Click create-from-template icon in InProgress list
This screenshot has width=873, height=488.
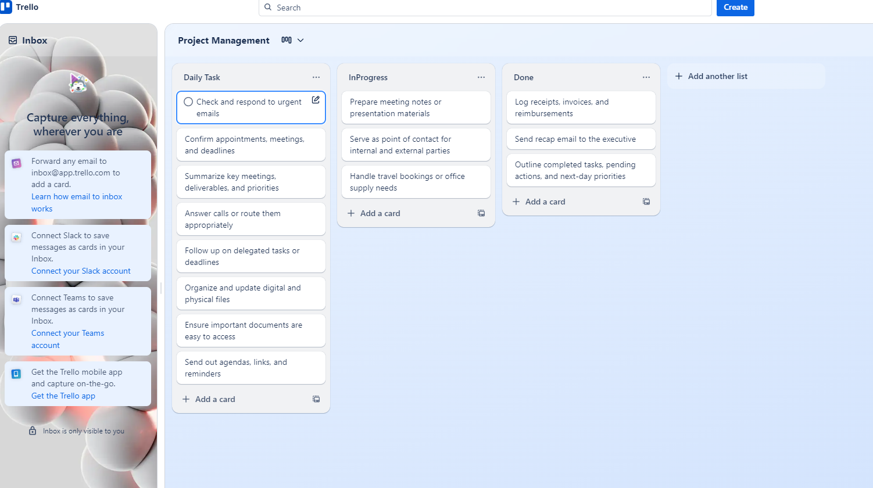click(x=481, y=213)
